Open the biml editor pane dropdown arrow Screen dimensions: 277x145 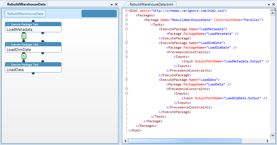pyautogui.click(x=269, y=5)
